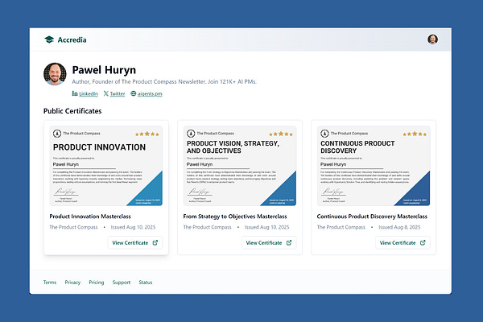Image resolution: width=483 pixels, height=322 pixels.
Task: Click the X icon next to Twitter
Action: click(x=106, y=93)
